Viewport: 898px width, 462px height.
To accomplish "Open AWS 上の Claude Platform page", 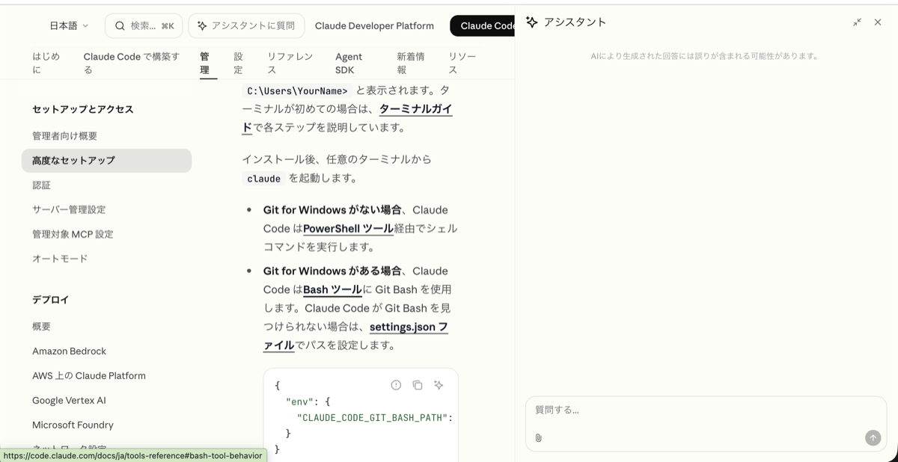I will 89,376.
